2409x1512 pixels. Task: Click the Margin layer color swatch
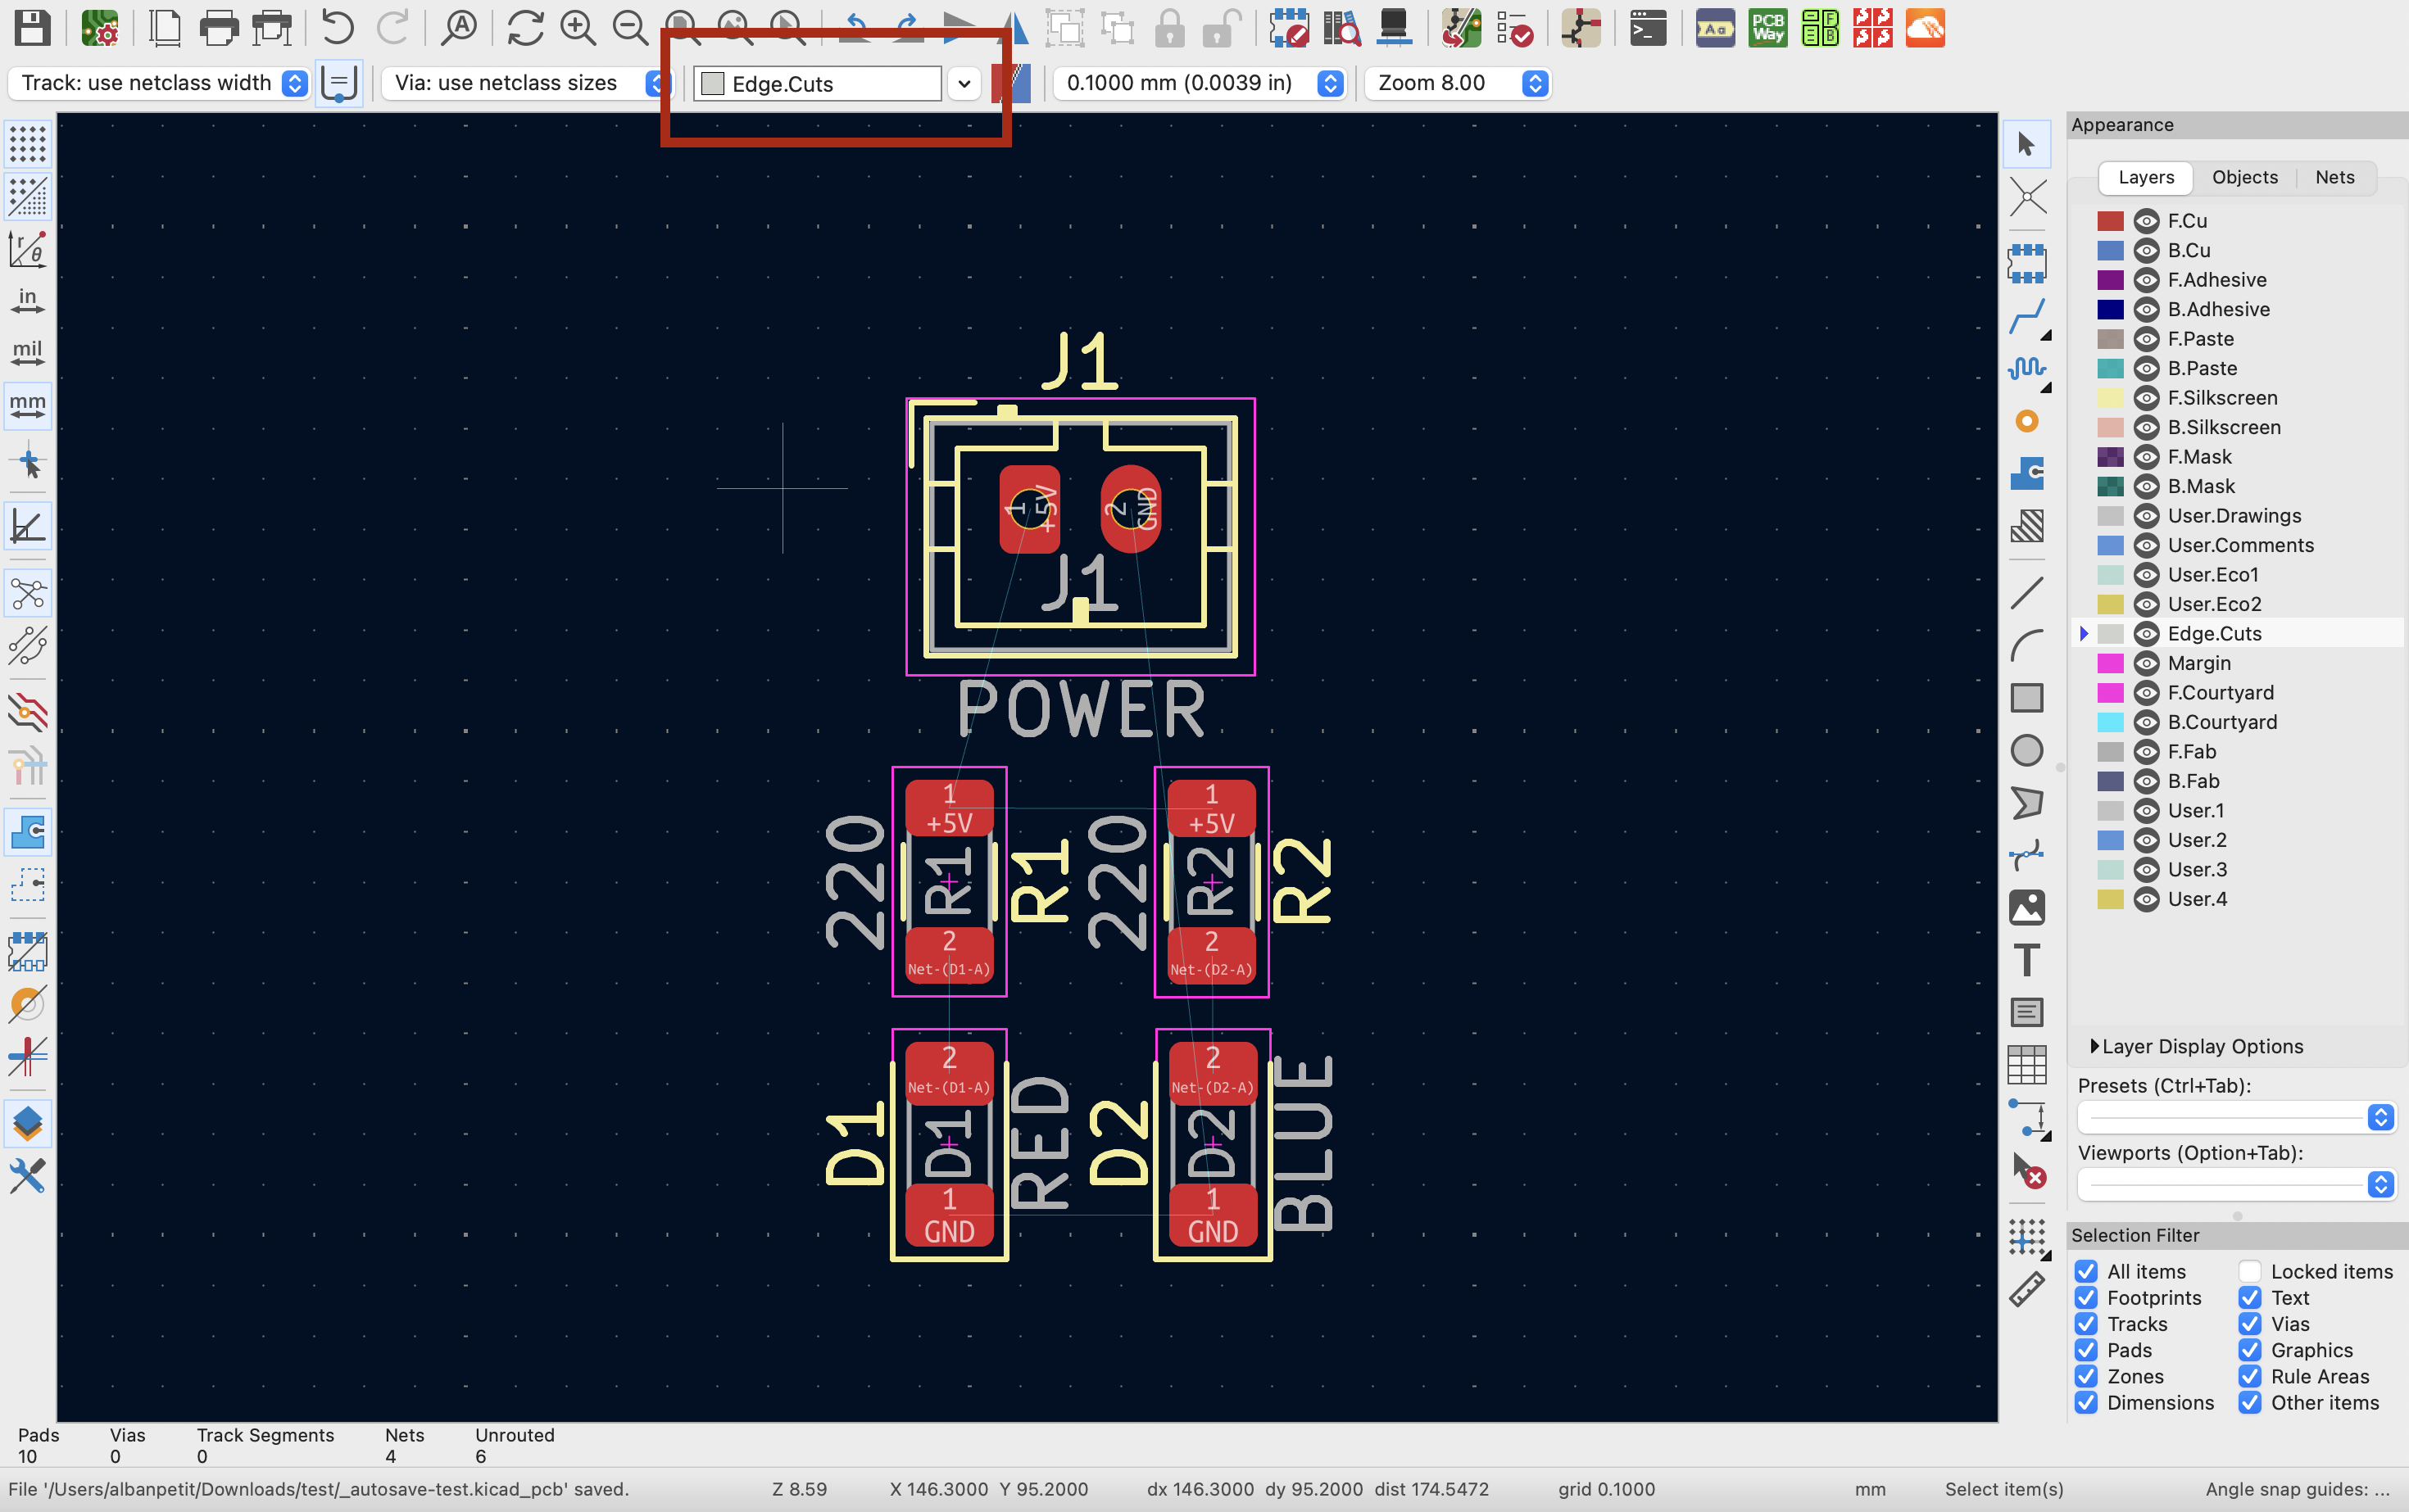pos(2110,663)
